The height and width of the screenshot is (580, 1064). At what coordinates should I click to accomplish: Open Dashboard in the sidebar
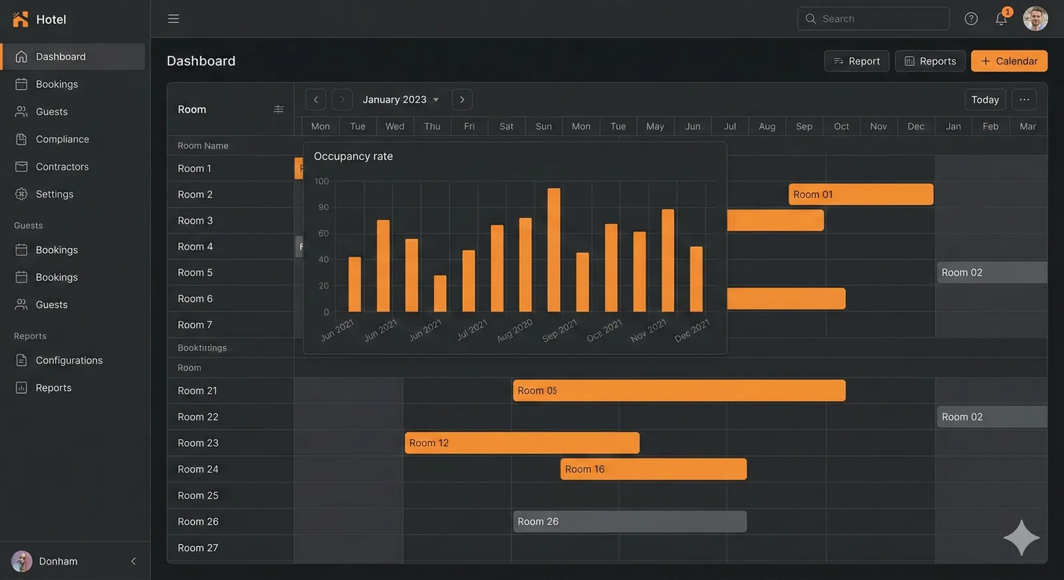(73, 57)
